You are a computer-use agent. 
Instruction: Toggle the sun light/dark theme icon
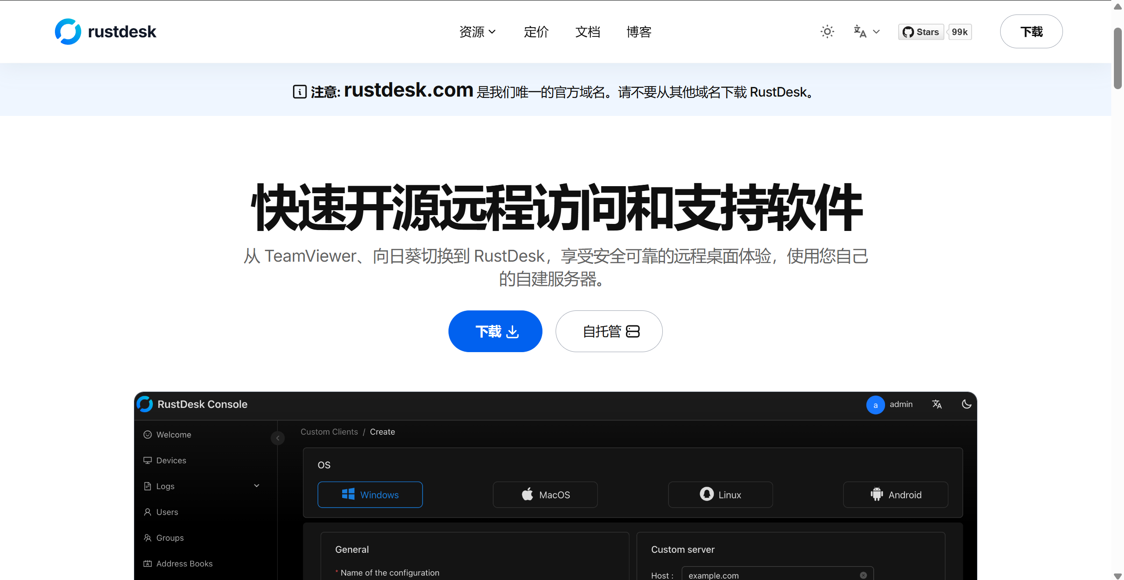[x=827, y=32]
